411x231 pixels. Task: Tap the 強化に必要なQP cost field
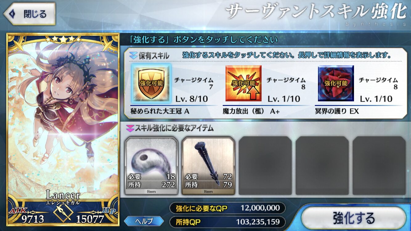pos(227,209)
